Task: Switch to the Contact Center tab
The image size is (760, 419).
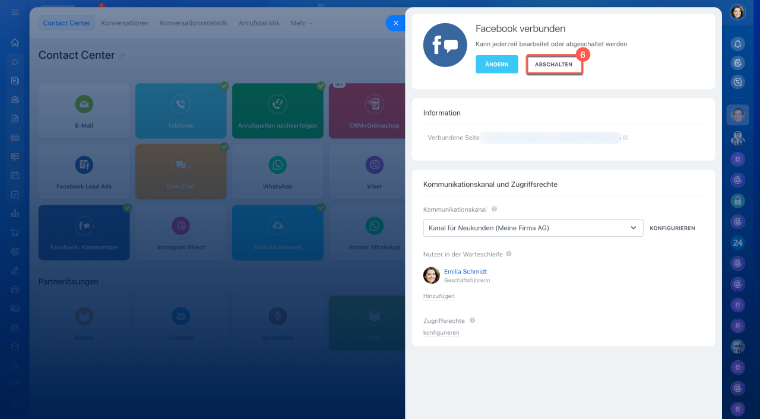Action: pyautogui.click(x=66, y=23)
